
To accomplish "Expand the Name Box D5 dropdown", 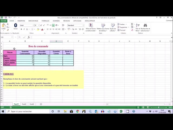I will [12, 37].
